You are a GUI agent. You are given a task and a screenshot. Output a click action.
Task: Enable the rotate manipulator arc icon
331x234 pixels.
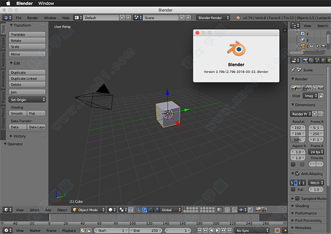coord(150,210)
